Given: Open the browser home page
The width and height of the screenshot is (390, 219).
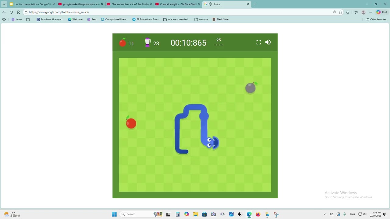Looking at the screenshot, I should [x=19, y=12].
